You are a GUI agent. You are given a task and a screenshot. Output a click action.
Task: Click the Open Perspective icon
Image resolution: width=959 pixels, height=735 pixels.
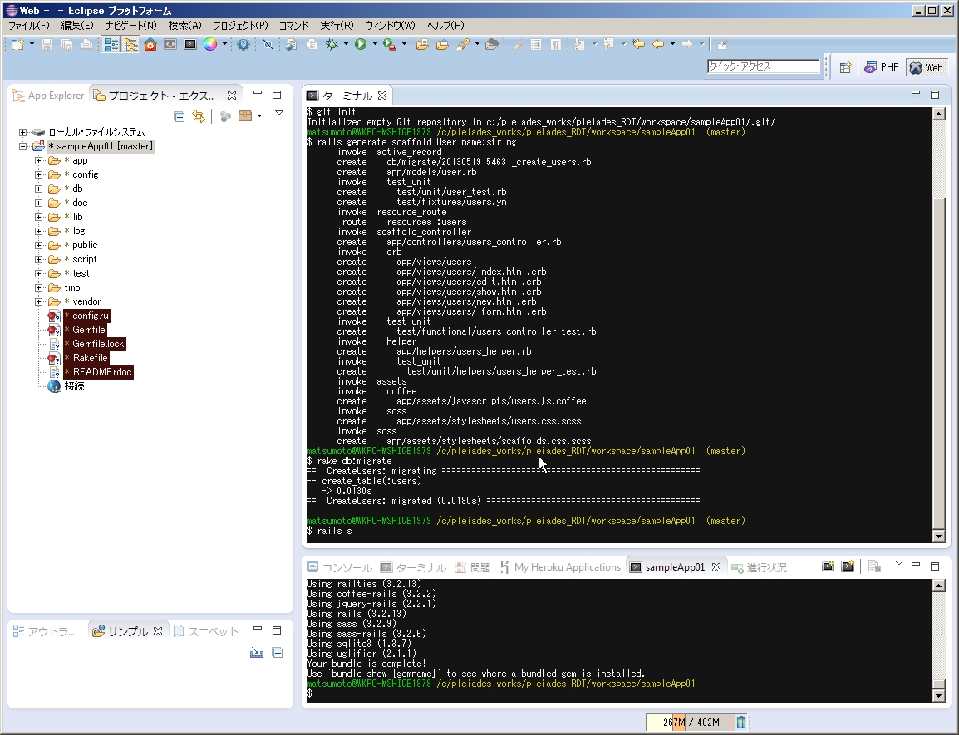pyautogui.click(x=845, y=68)
